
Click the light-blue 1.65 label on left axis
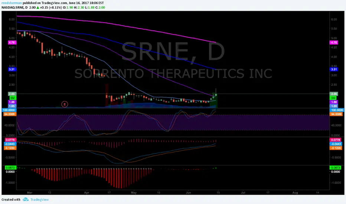[12, 106]
